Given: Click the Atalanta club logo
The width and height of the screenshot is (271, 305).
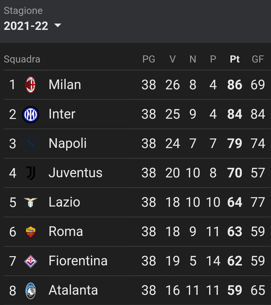Looking at the screenshot, I should click(31, 291).
